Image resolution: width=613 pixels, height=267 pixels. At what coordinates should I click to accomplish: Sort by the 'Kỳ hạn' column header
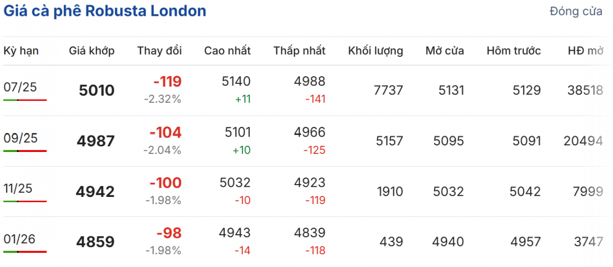tap(21, 51)
